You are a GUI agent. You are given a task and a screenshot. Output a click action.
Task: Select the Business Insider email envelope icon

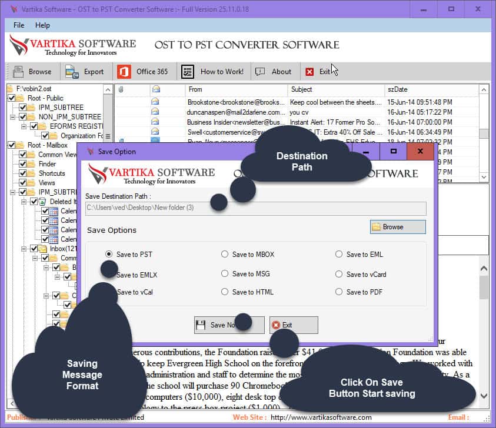click(155, 122)
